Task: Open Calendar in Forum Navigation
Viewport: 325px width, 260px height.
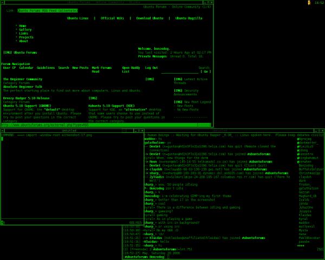Action: point(26,68)
